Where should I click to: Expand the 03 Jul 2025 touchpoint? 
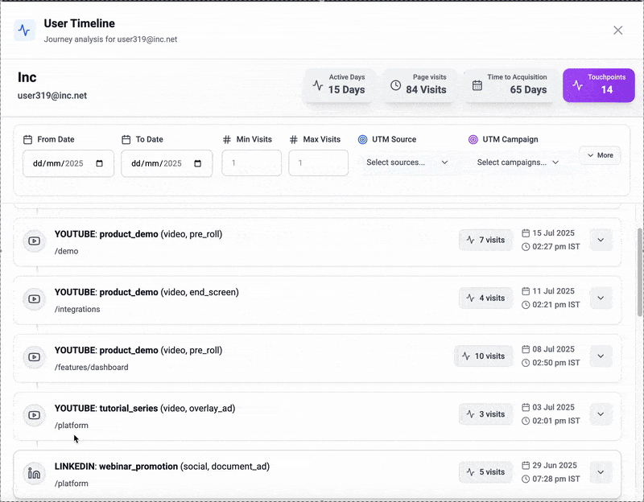point(601,414)
